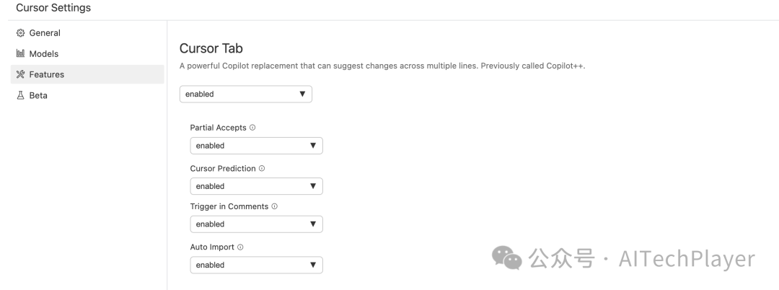
Task: Switch to the Models settings section
Action: pyautogui.click(x=44, y=54)
